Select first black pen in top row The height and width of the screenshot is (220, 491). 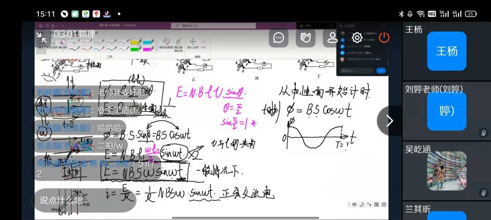click(74, 42)
